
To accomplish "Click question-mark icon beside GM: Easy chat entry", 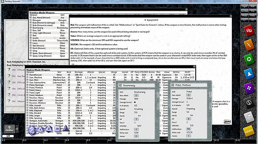I will click(9, 76).
